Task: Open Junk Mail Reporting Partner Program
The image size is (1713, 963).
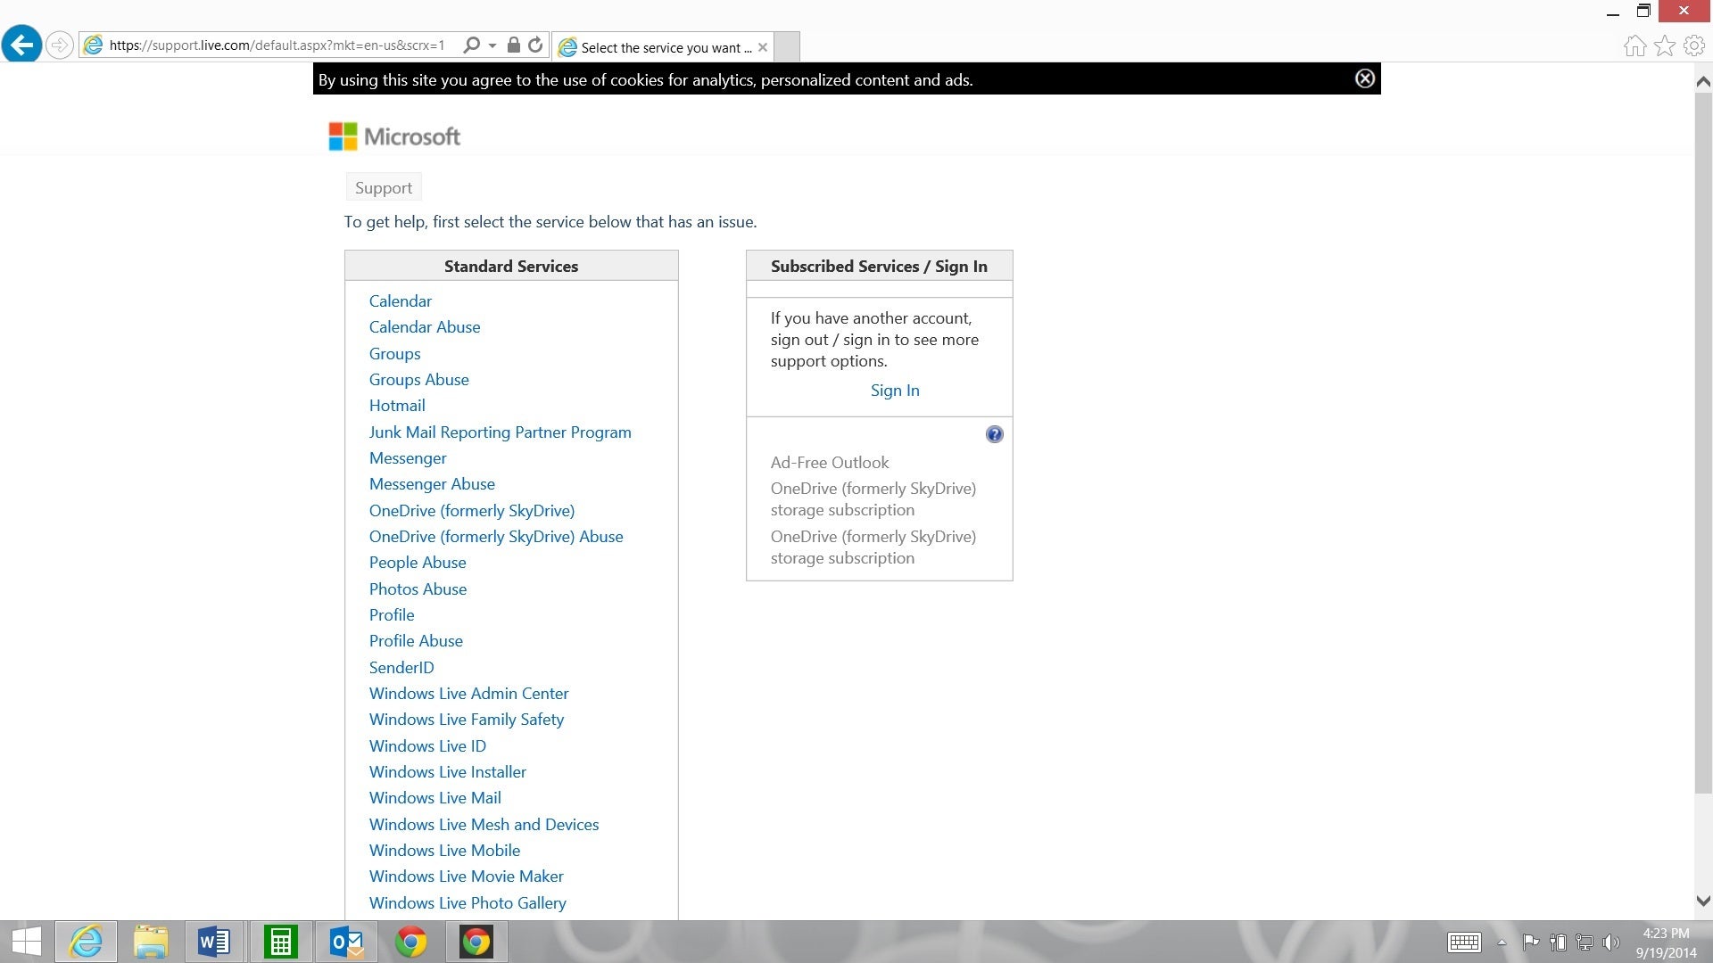Action: 501,432
